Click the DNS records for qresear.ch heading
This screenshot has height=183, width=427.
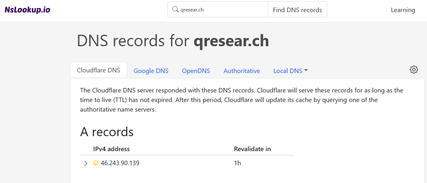(x=173, y=41)
